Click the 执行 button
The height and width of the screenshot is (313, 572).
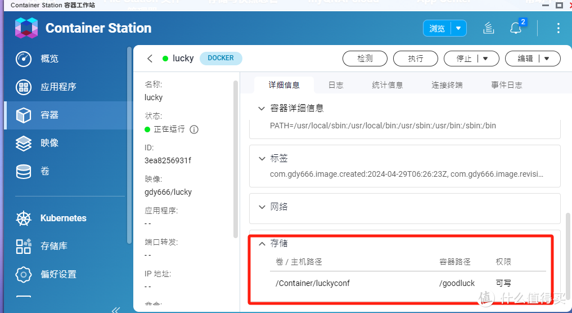[x=416, y=59]
